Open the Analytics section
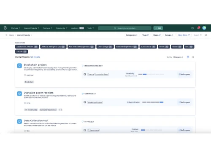The image size is (211, 158). (x=78, y=28)
